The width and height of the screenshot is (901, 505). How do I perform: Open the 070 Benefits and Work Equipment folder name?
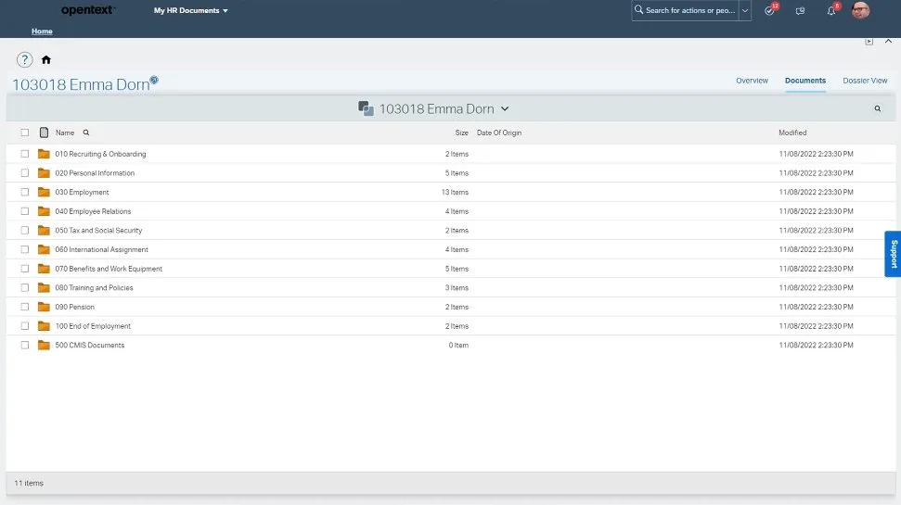point(109,269)
